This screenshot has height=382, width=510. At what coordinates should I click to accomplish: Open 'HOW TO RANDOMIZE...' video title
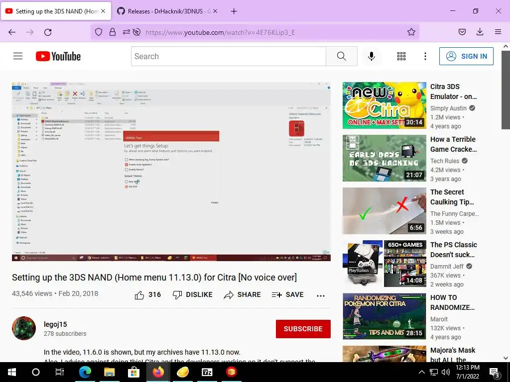(452, 302)
